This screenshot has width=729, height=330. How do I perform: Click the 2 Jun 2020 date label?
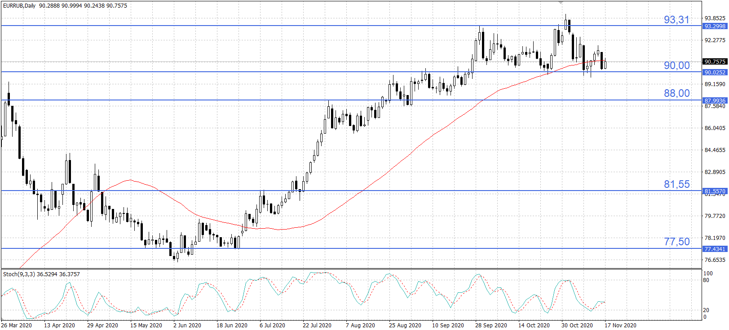pos(187,326)
